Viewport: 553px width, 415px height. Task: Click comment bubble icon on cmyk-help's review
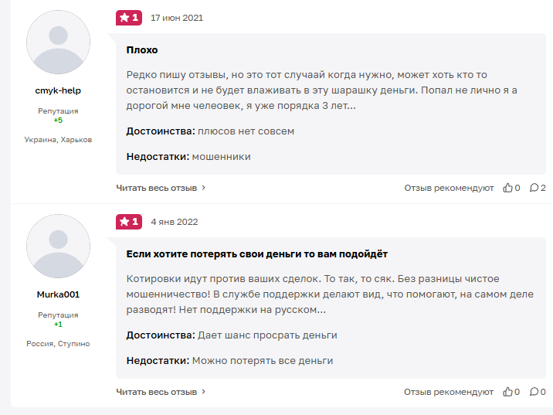(534, 188)
